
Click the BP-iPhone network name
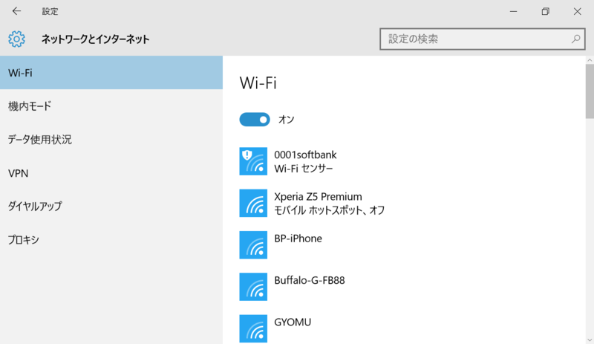(298, 238)
